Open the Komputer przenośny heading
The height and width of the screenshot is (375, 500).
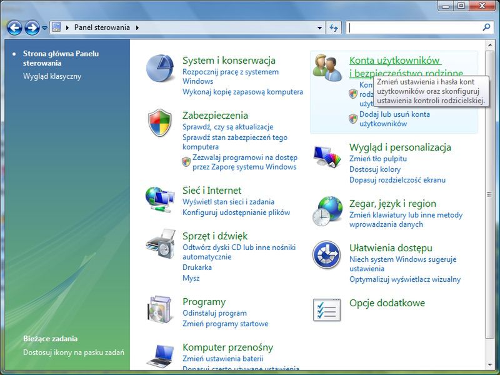[227, 347]
